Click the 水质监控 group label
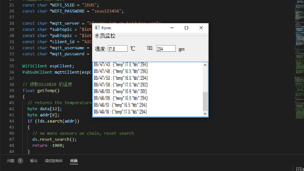The height and width of the screenshot is (171, 304). pos(105,36)
